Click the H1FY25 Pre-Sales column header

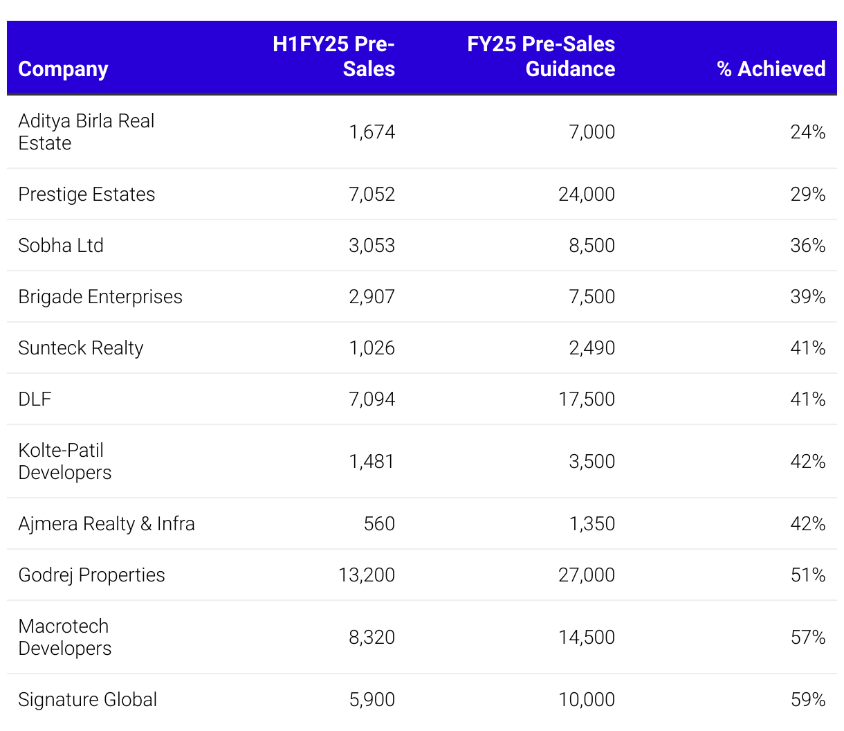click(333, 57)
